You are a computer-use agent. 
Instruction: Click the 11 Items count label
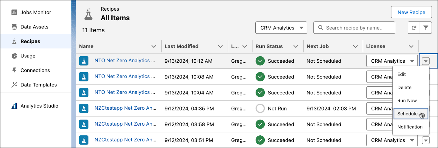(93, 30)
